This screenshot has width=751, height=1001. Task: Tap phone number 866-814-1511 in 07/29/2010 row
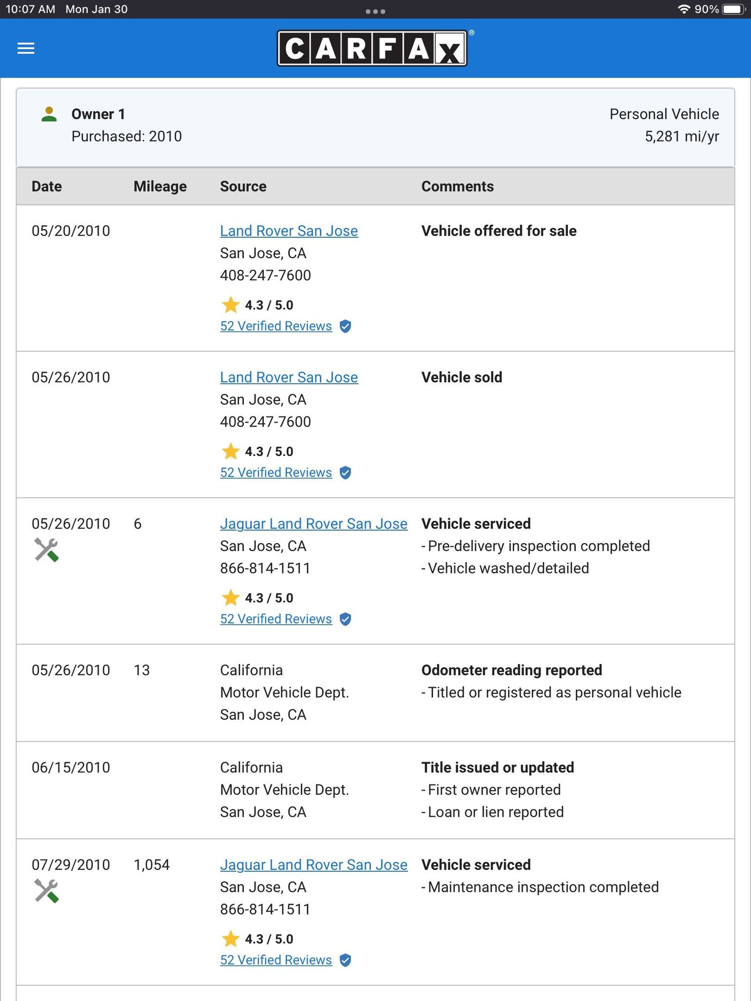pyautogui.click(x=265, y=909)
